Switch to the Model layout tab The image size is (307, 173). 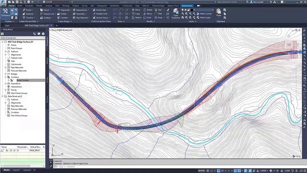6,170
